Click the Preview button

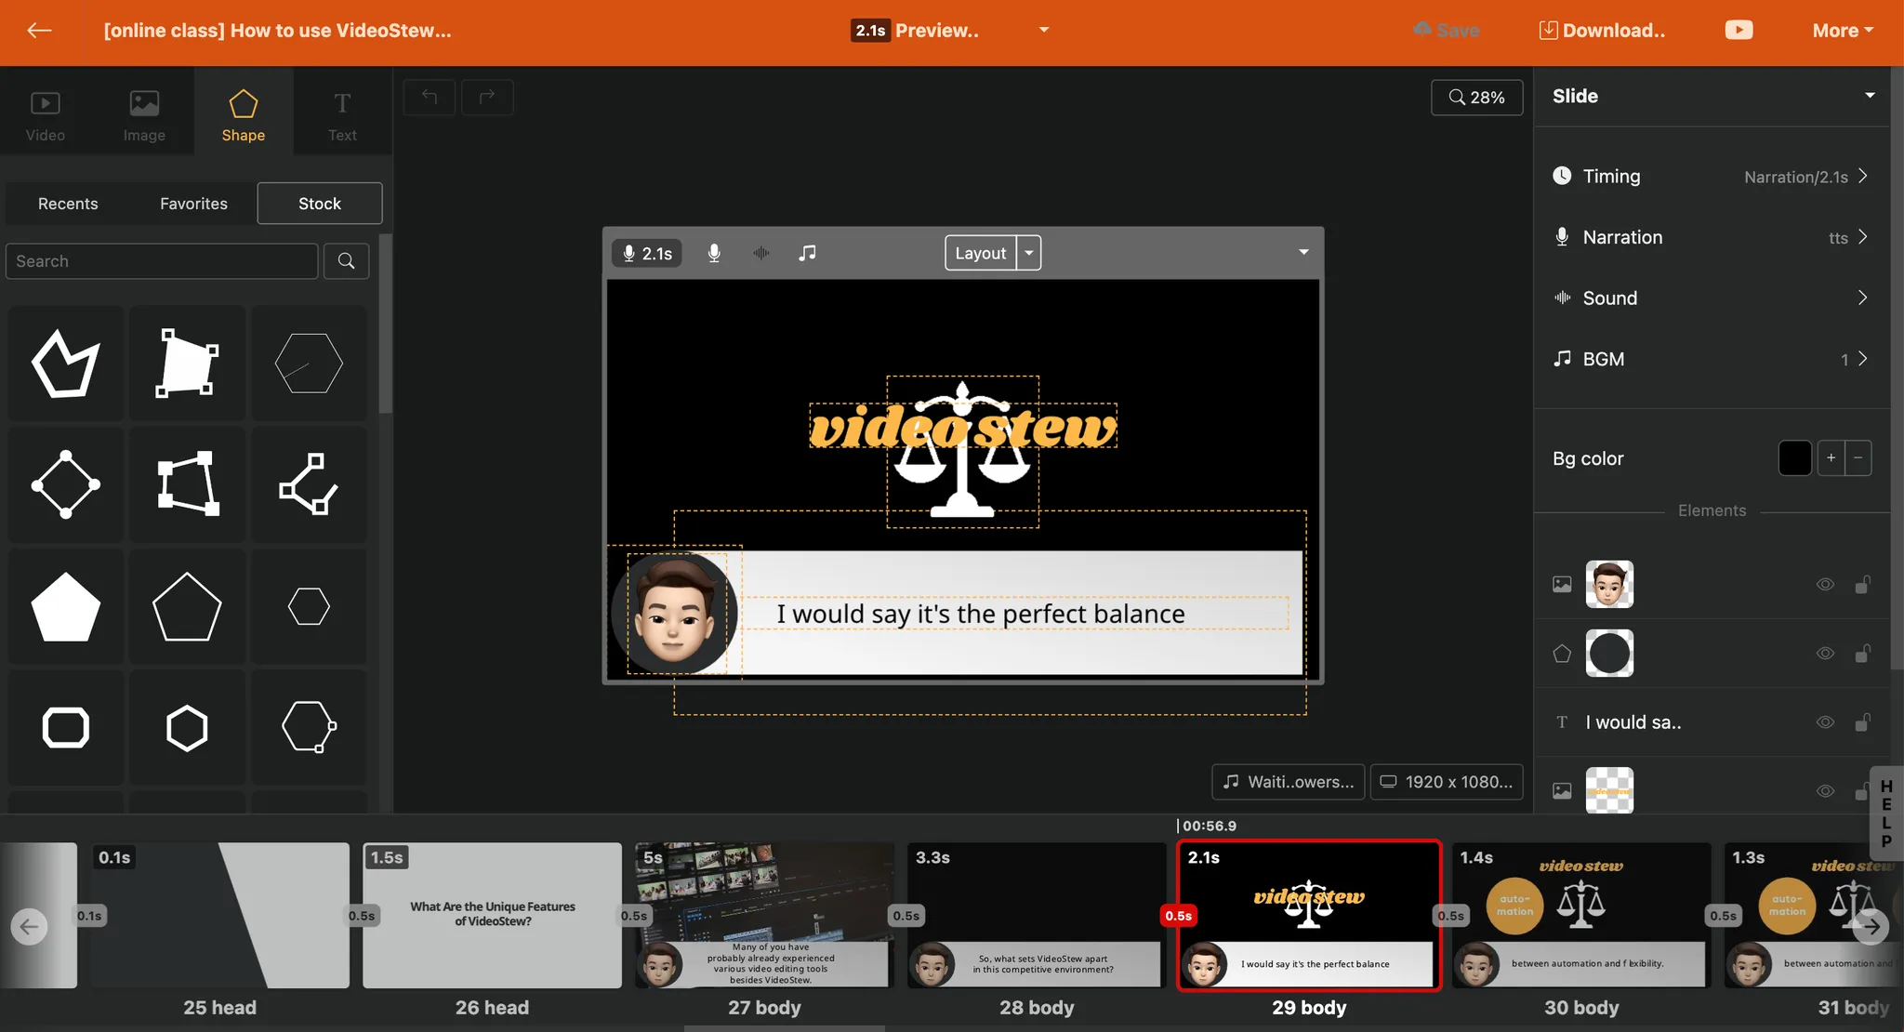[917, 31]
